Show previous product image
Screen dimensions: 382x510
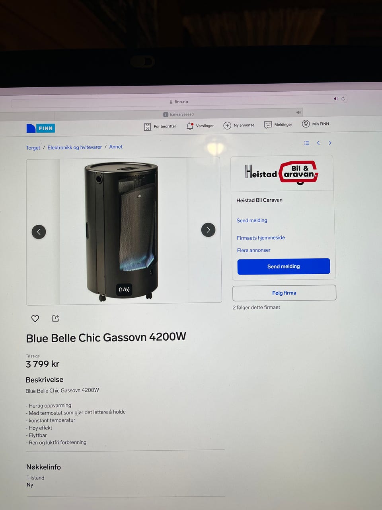tap(39, 231)
